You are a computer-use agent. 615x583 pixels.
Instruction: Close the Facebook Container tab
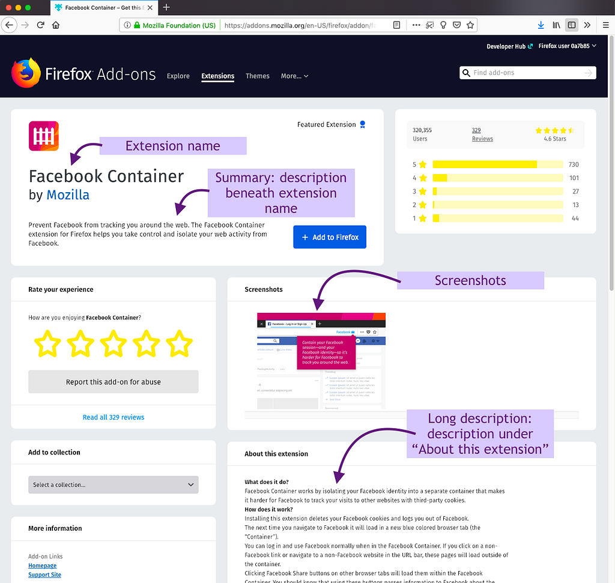[x=150, y=7]
